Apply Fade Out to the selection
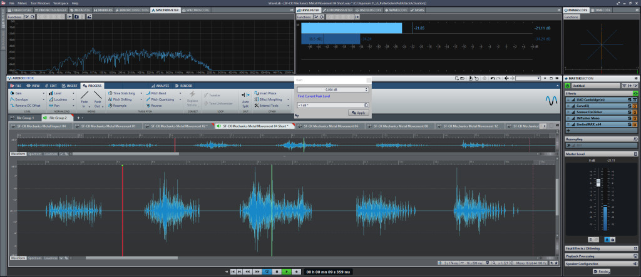 pos(97,99)
